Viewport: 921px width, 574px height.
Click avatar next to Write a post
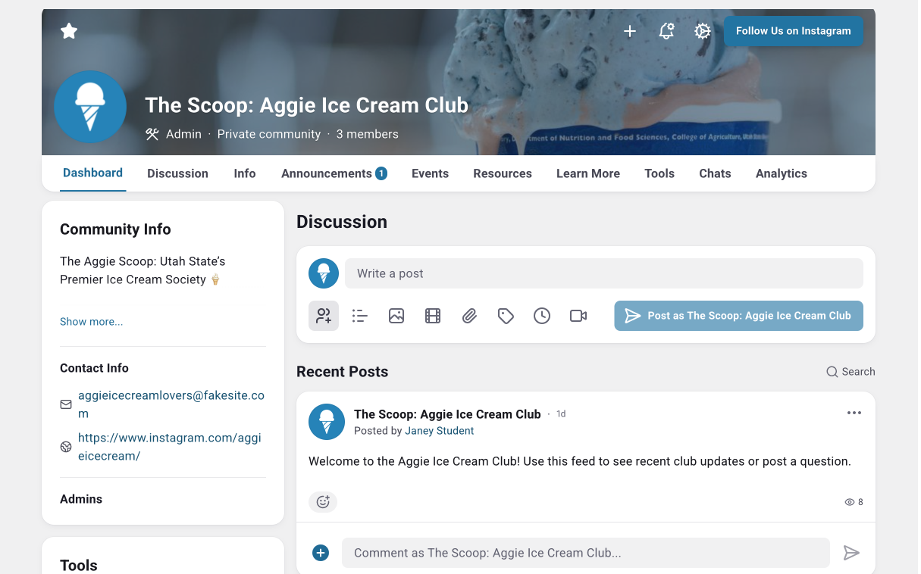[x=324, y=273]
